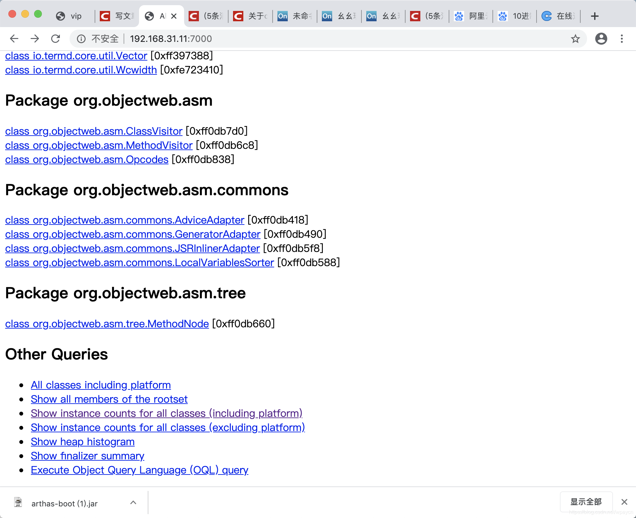636x518 pixels.
Task: Open the user profile icon
Action: click(x=601, y=39)
